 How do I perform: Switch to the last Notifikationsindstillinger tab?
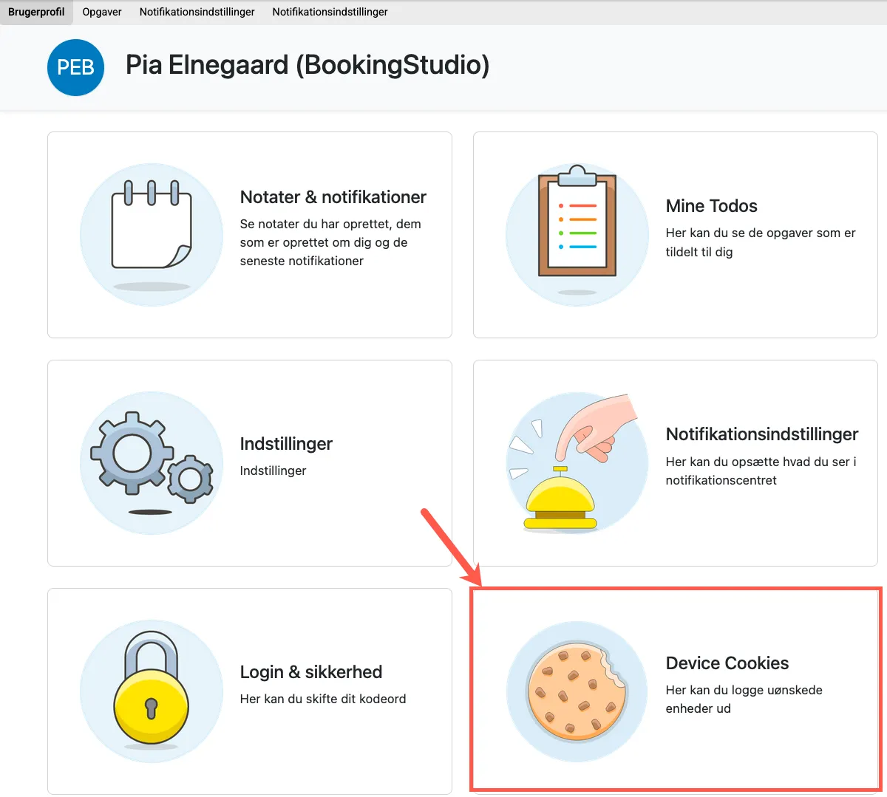point(330,12)
